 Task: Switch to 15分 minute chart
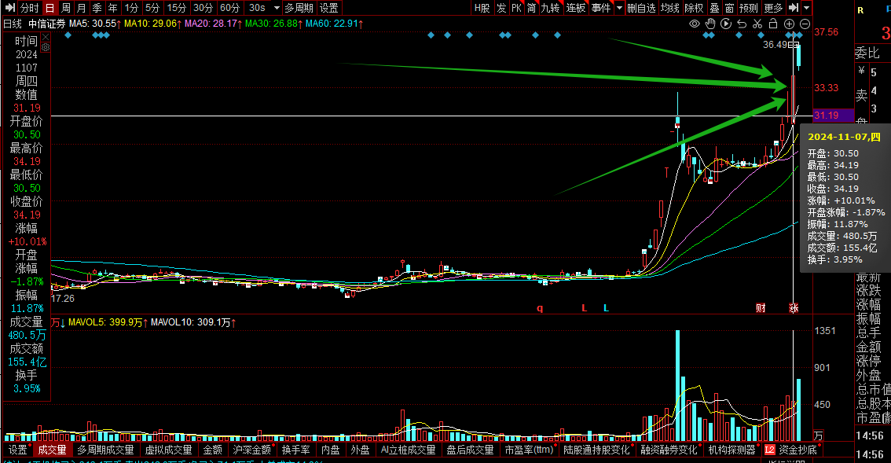[x=176, y=8]
